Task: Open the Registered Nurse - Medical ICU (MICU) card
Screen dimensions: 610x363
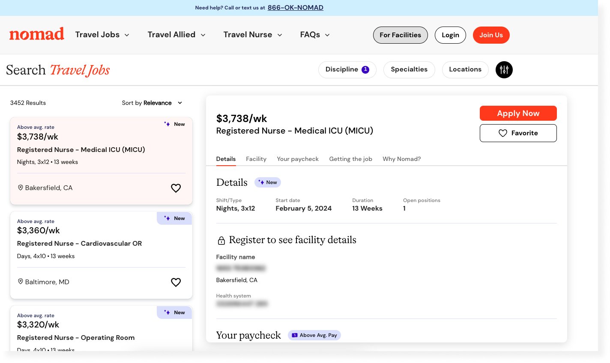Action: click(101, 161)
